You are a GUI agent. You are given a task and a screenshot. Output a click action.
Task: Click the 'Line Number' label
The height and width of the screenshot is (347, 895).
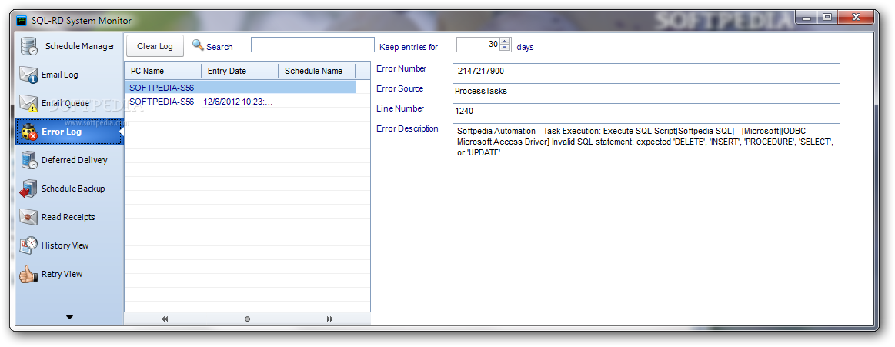pyautogui.click(x=400, y=108)
